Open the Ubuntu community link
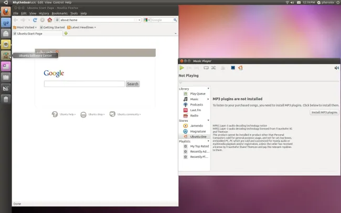This screenshot has height=213, width=341. [129, 114]
